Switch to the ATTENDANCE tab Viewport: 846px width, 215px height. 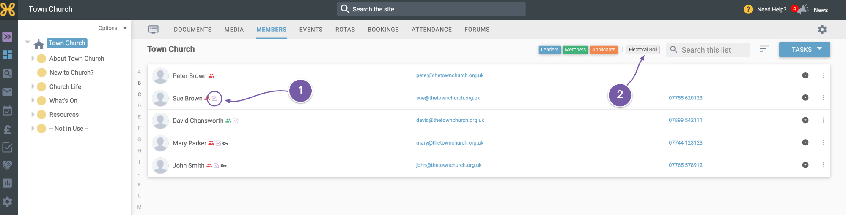tap(431, 30)
